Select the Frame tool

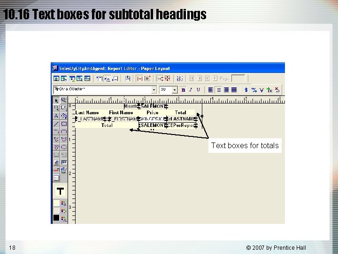(56, 155)
